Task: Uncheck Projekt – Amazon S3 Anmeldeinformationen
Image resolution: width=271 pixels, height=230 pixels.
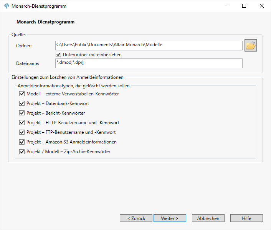Action: coord(22,142)
